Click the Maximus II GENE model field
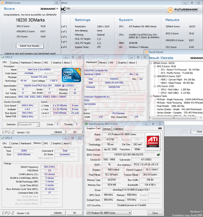Image resolution: width=203 pixels, height=217 pixels. 103,74
